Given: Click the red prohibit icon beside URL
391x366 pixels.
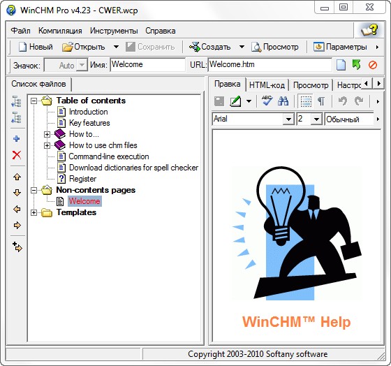Looking at the screenshot, I should pyautogui.click(x=373, y=65).
